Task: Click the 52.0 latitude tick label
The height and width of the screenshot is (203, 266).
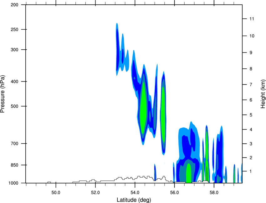Action: point(95,193)
